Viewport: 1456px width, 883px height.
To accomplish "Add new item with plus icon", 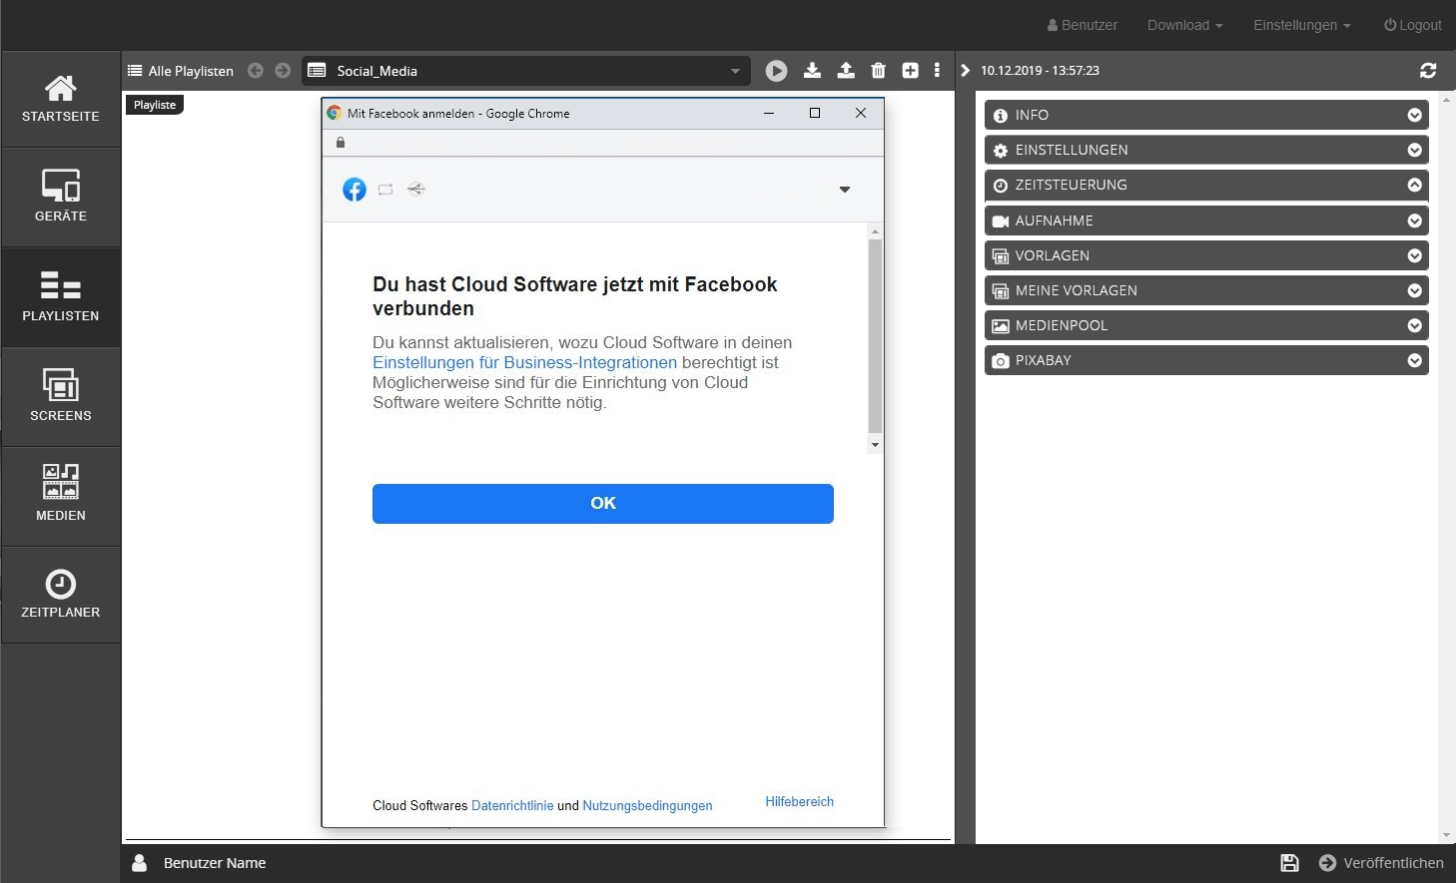I will (x=910, y=71).
